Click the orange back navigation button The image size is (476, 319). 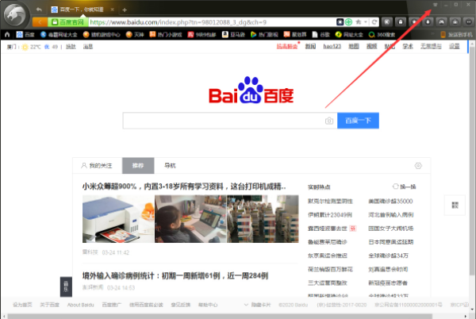40,22
